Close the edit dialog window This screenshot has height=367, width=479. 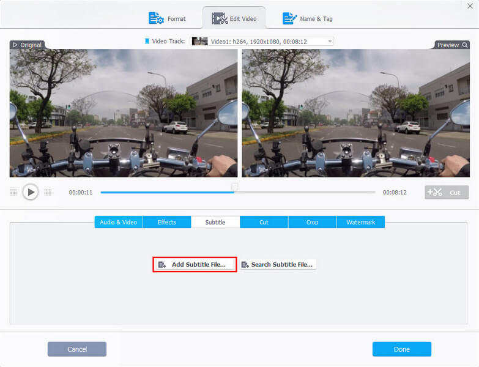pyautogui.click(x=470, y=6)
